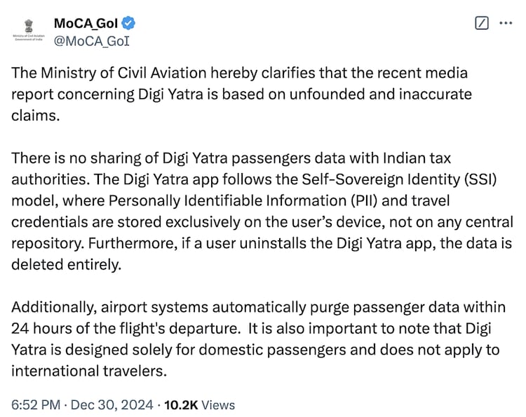Open the three-dot More options menu
The height and width of the screenshot is (417, 526).
pos(505,22)
